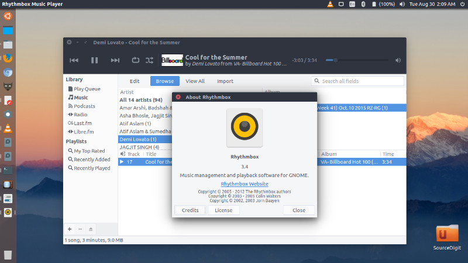Open the volume control speaker icon
This screenshot has height=263, width=468.
coord(398,60)
